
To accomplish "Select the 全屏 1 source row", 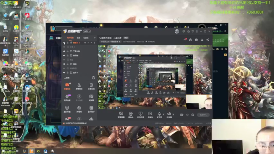I will click(79, 73).
